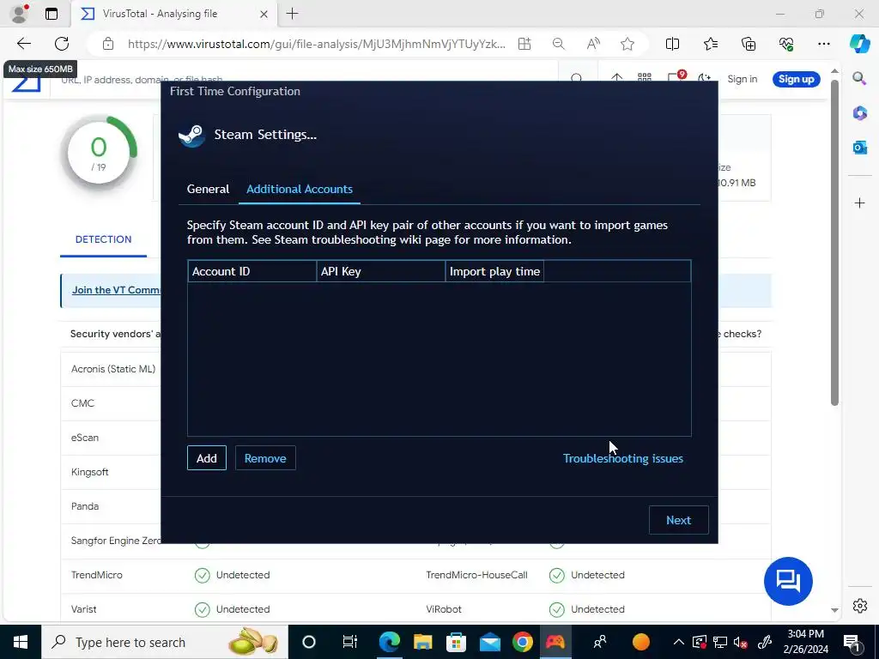
Task: Open Edge sidebar settings gear
Action: tap(859, 606)
